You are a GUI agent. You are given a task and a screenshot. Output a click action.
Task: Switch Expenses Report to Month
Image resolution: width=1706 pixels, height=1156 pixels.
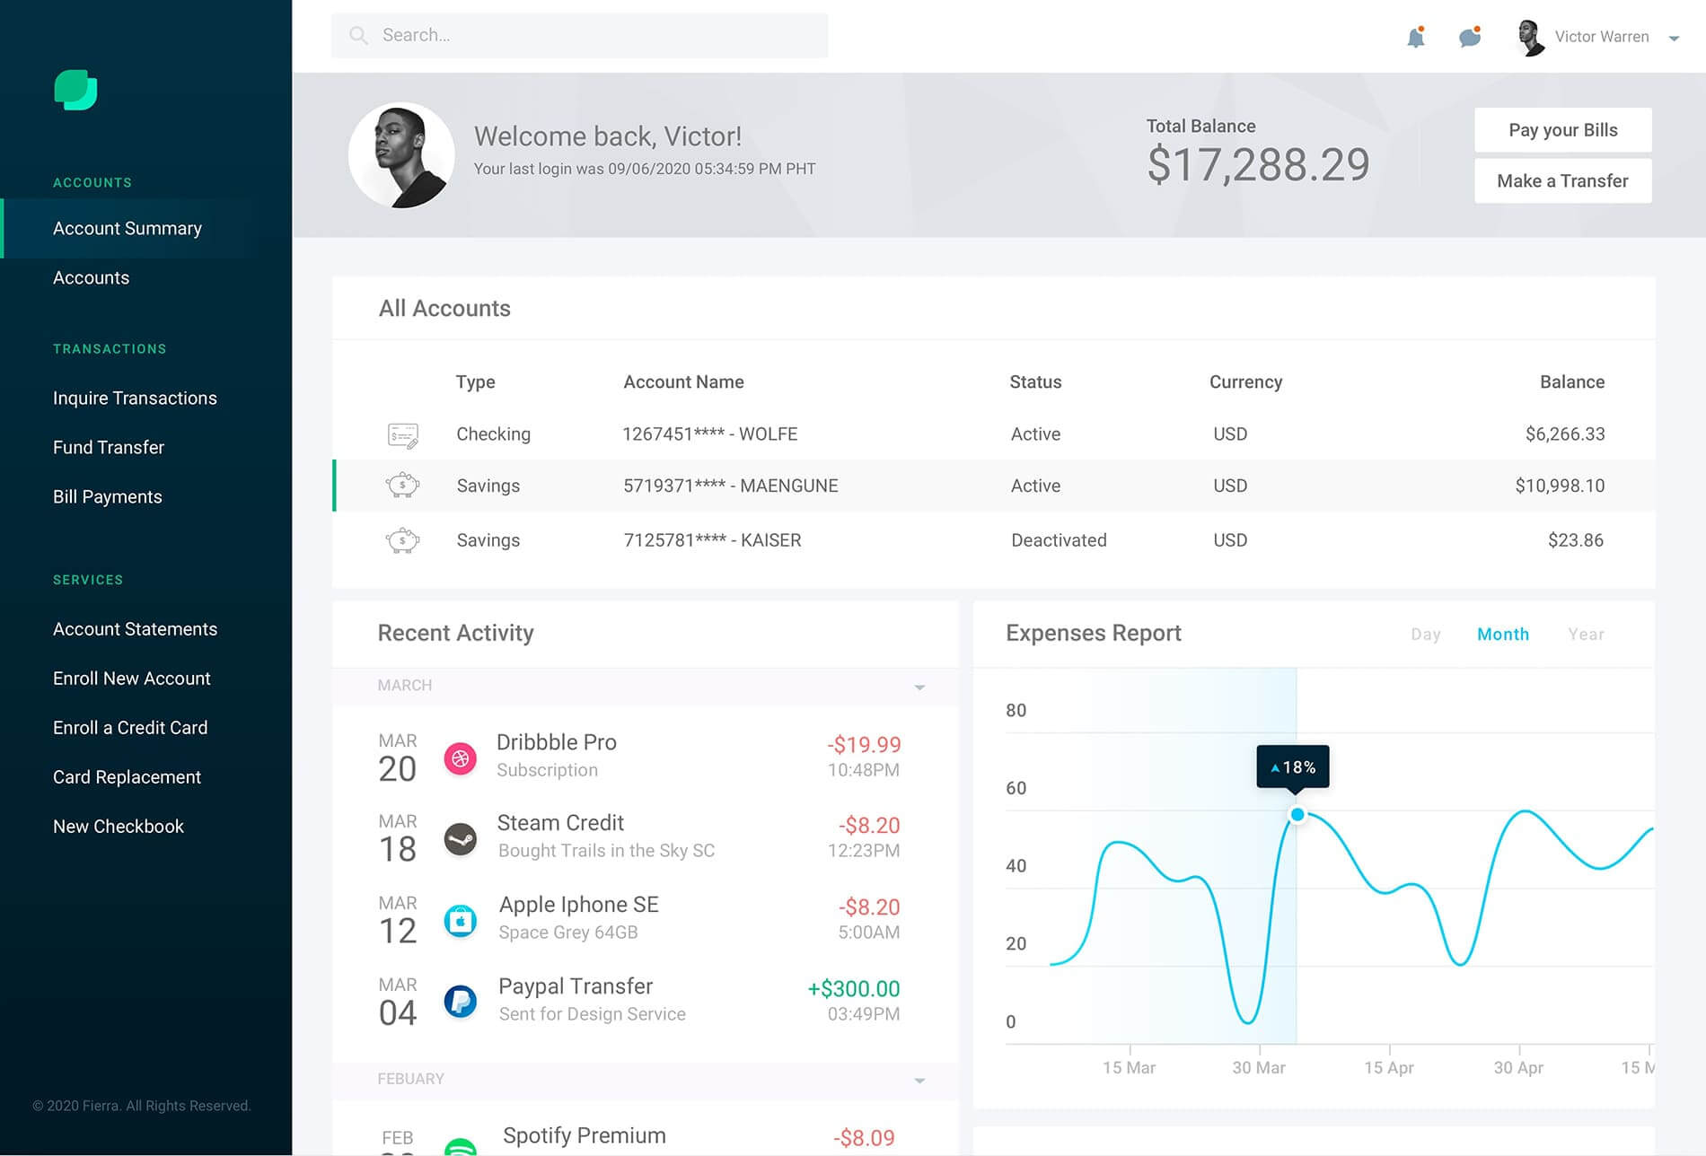point(1502,634)
